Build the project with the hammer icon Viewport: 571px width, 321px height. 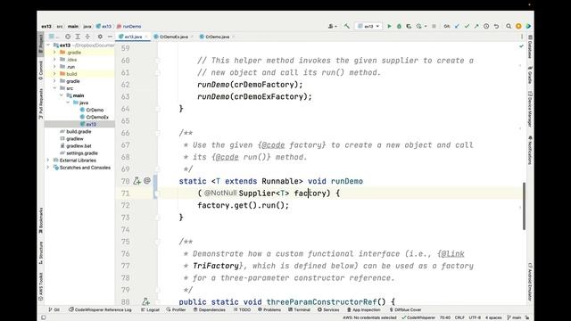coord(347,26)
